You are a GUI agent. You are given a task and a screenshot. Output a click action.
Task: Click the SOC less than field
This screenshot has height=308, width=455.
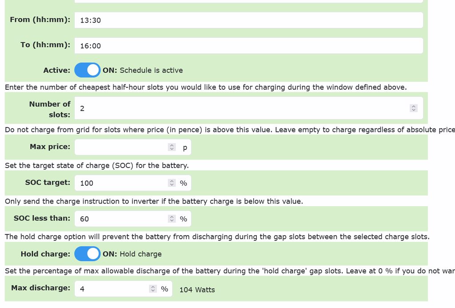click(120, 219)
